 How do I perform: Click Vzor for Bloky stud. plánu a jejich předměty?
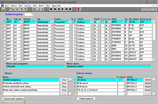pyautogui.click(x=64, y=90)
